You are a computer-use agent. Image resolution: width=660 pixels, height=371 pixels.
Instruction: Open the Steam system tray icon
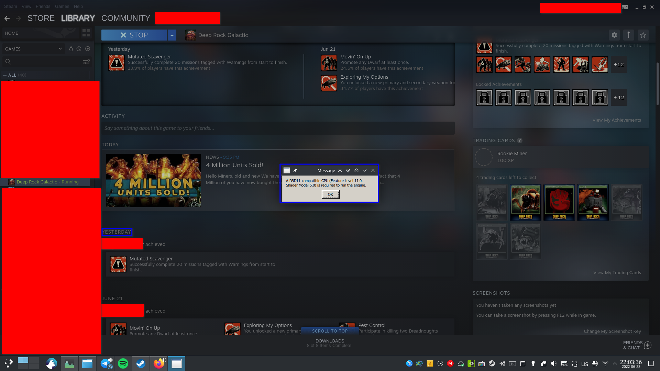click(x=492, y=363)
